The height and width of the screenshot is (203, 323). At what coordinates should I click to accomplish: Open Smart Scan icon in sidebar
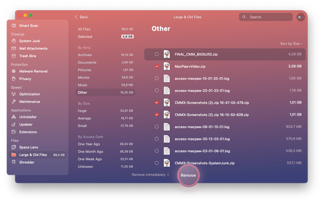(x=14, y=26)
